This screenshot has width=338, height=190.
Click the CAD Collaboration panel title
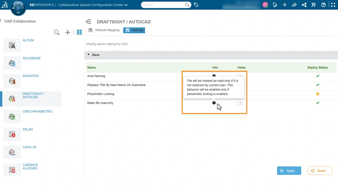point(20,21)
